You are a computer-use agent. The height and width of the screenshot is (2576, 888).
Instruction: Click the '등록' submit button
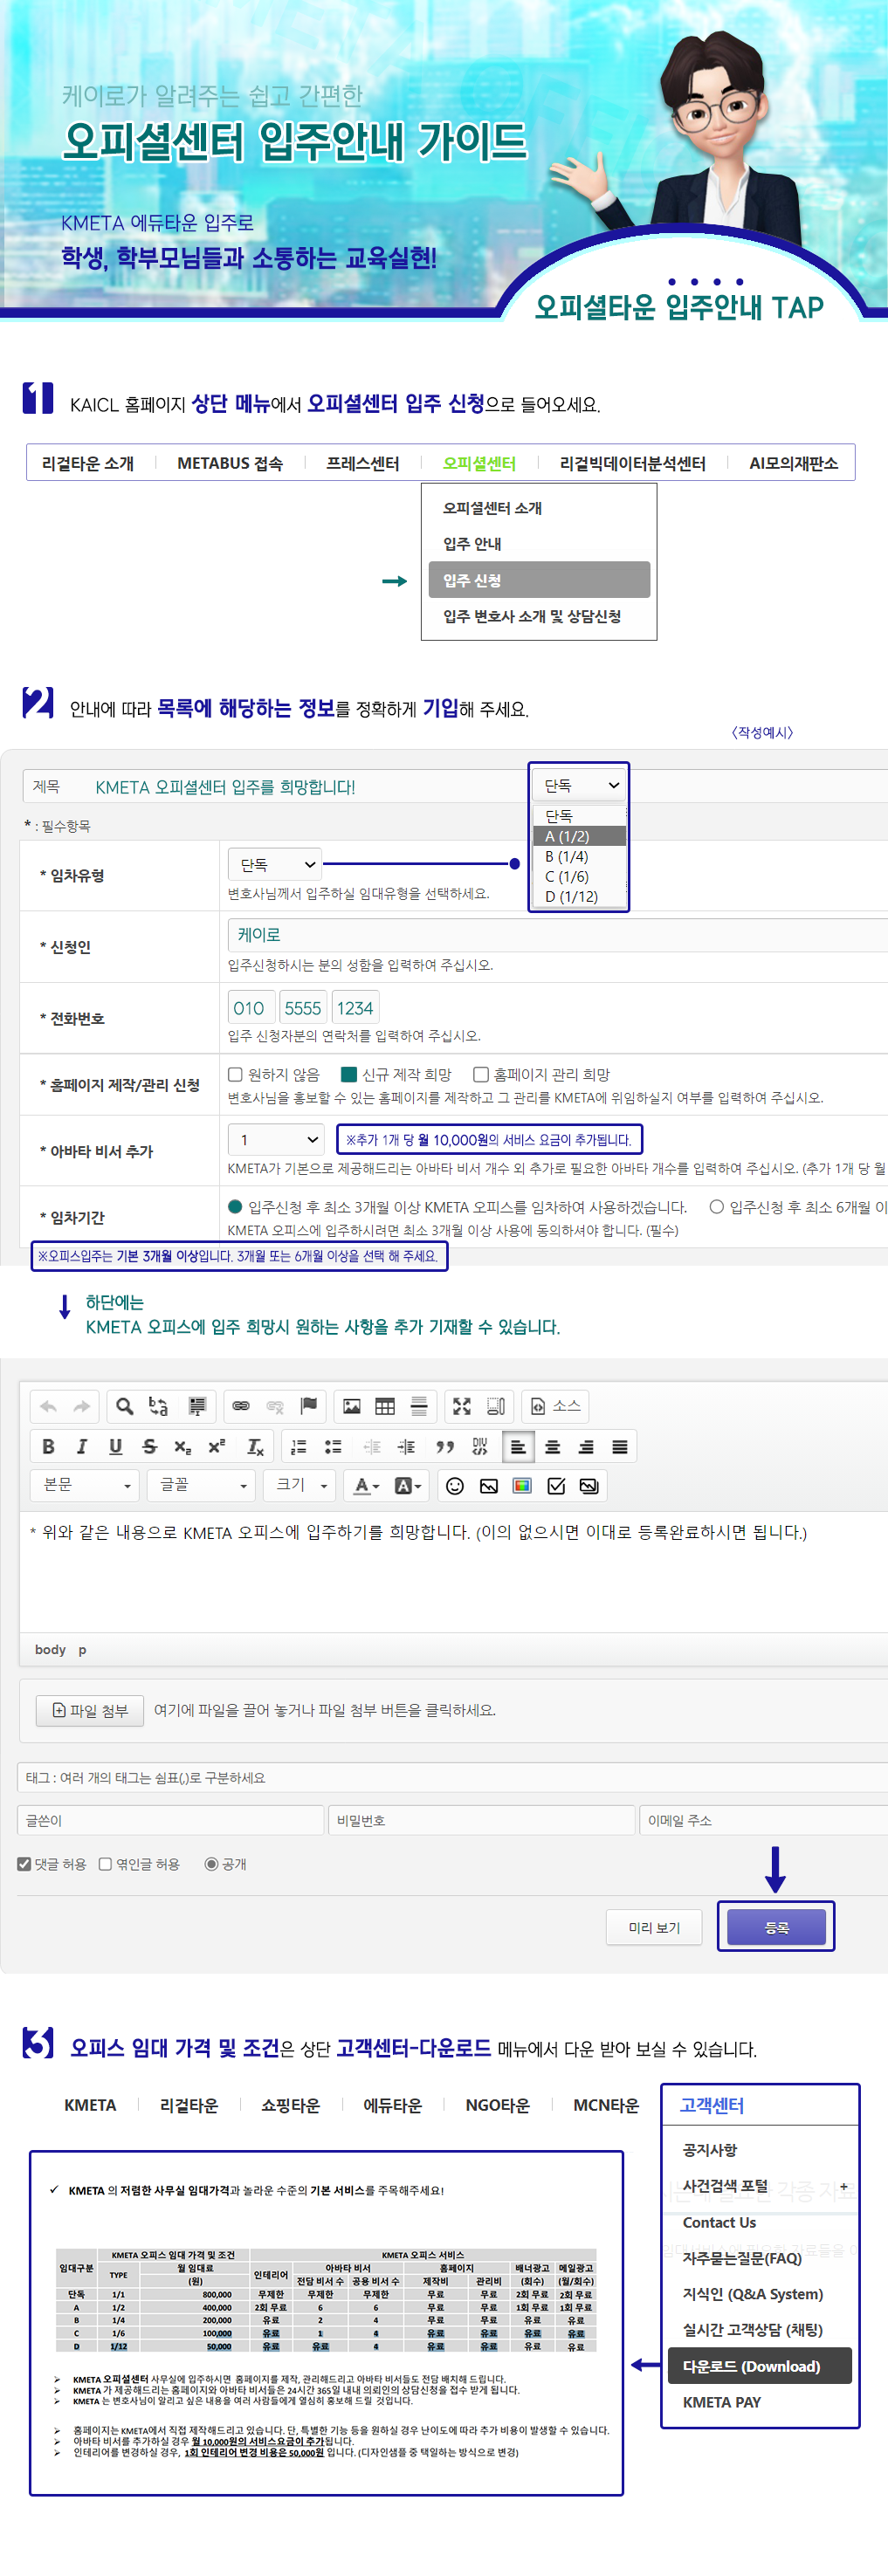click(x=776, y=1927)
